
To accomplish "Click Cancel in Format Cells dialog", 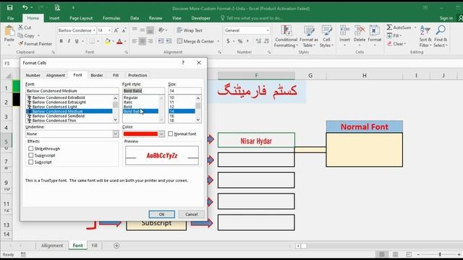I will pyautogui.click(x=191, y=214).
